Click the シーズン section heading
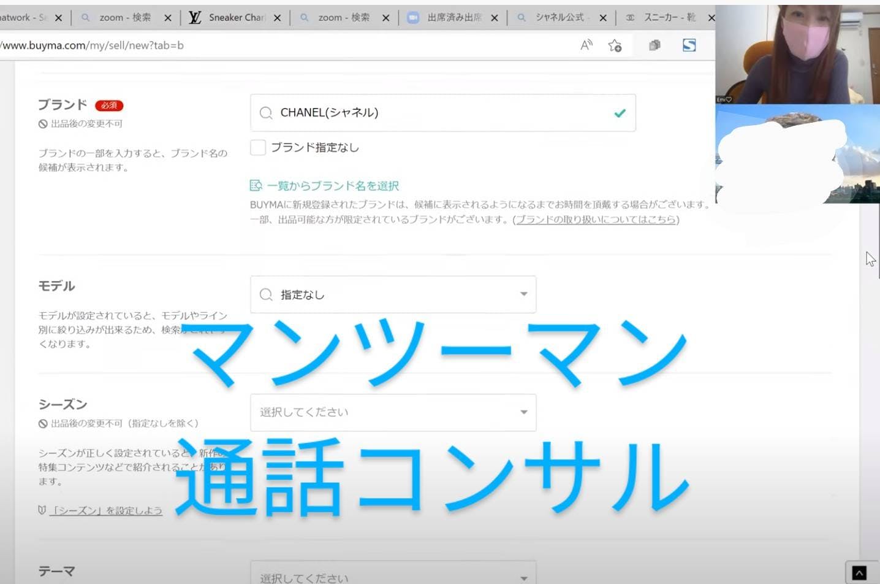 click(x=63, y=404)
